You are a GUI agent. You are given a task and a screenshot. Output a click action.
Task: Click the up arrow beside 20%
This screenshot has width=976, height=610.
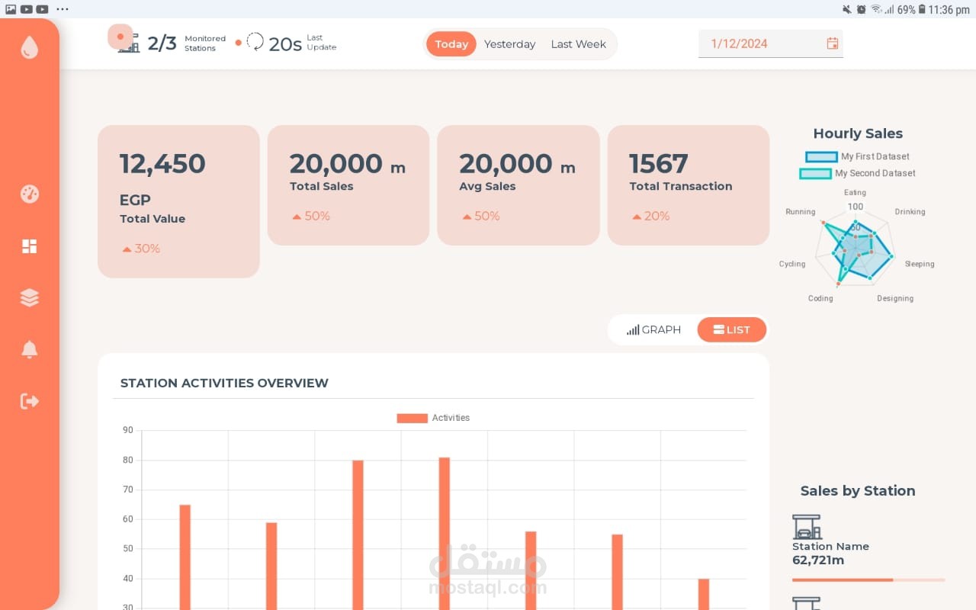(x=637, y=217)
